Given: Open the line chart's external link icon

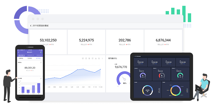Looking at the screenshot, I should click(x=83, y=58).
